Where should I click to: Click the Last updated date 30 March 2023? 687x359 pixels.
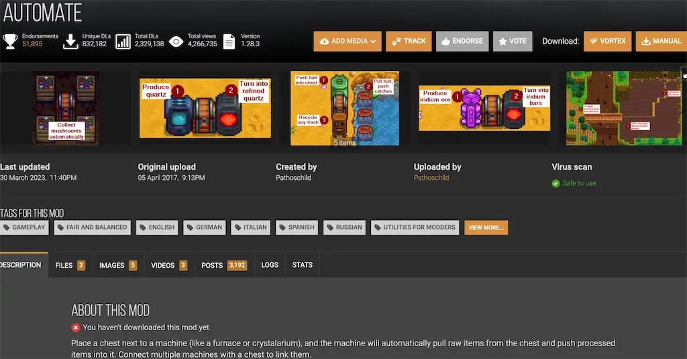(38, 178)
